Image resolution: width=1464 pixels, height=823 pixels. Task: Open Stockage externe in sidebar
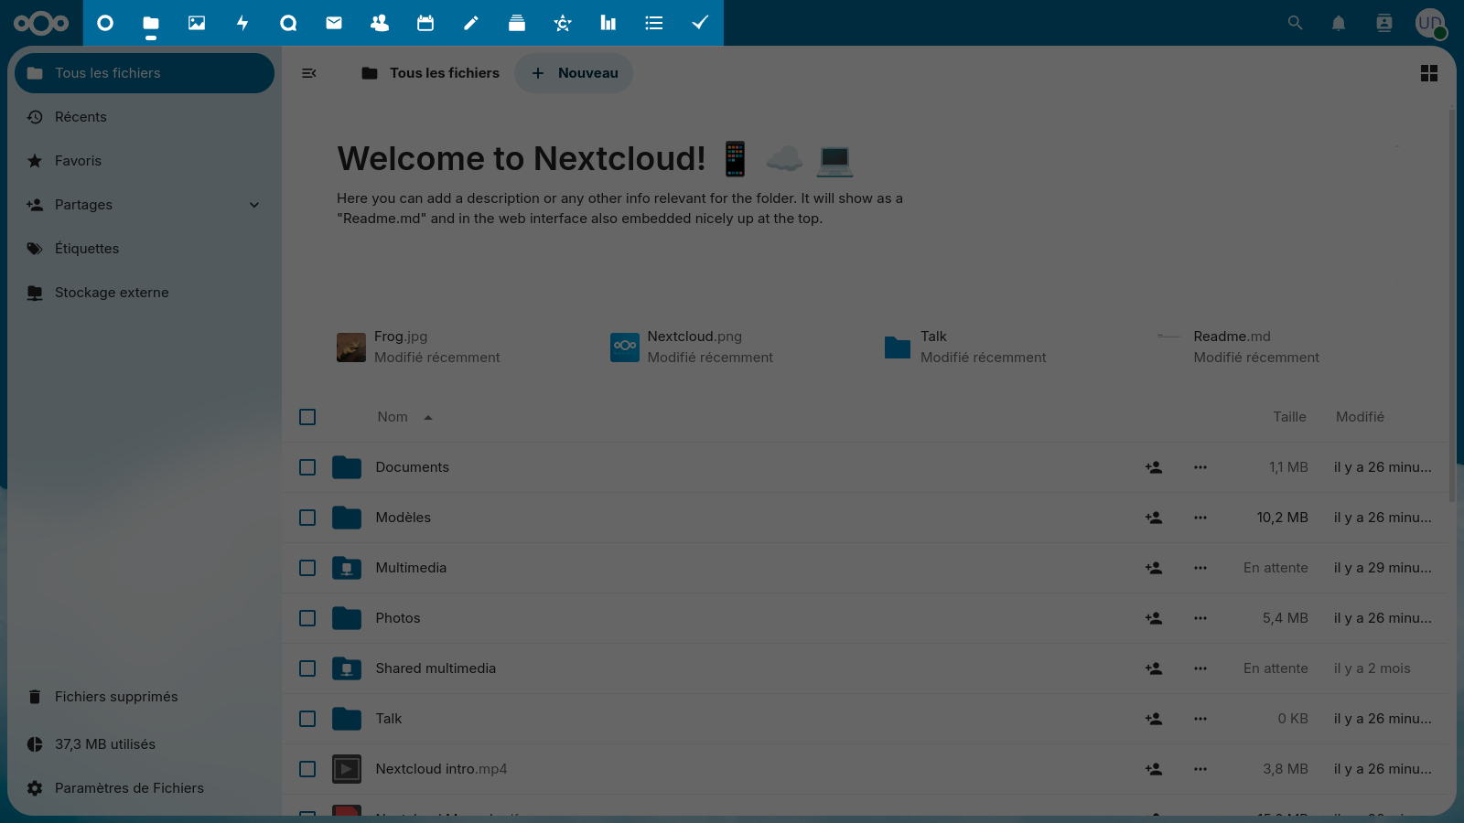[145, 293]
